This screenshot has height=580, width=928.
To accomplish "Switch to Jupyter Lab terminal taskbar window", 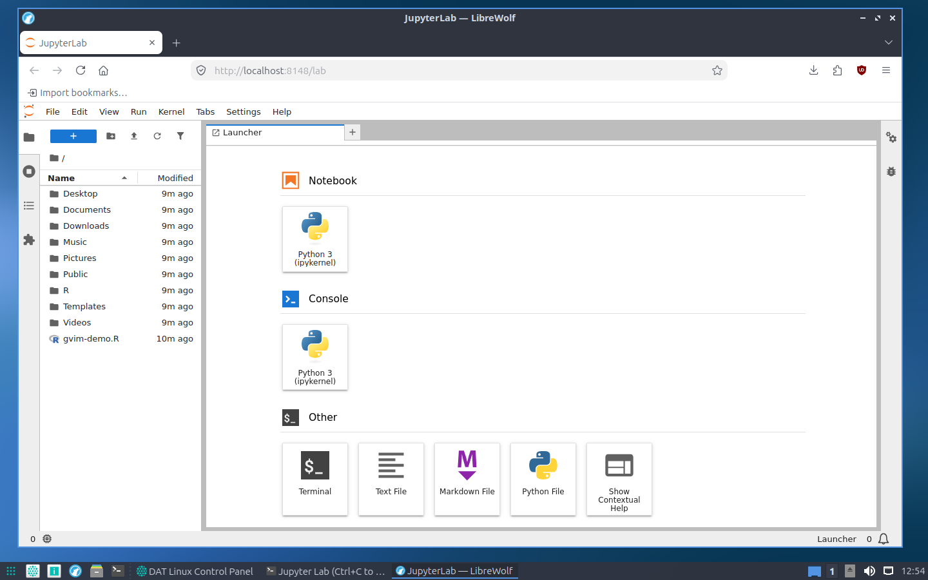I will pyautogui.click(x=325, y=571).
